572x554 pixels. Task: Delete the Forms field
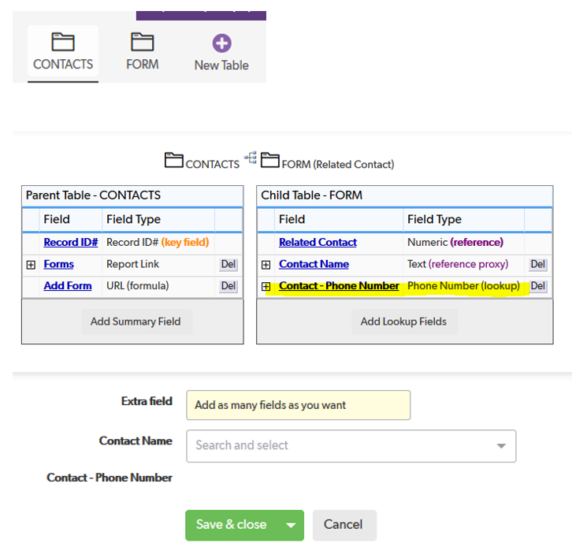[228, 265]
